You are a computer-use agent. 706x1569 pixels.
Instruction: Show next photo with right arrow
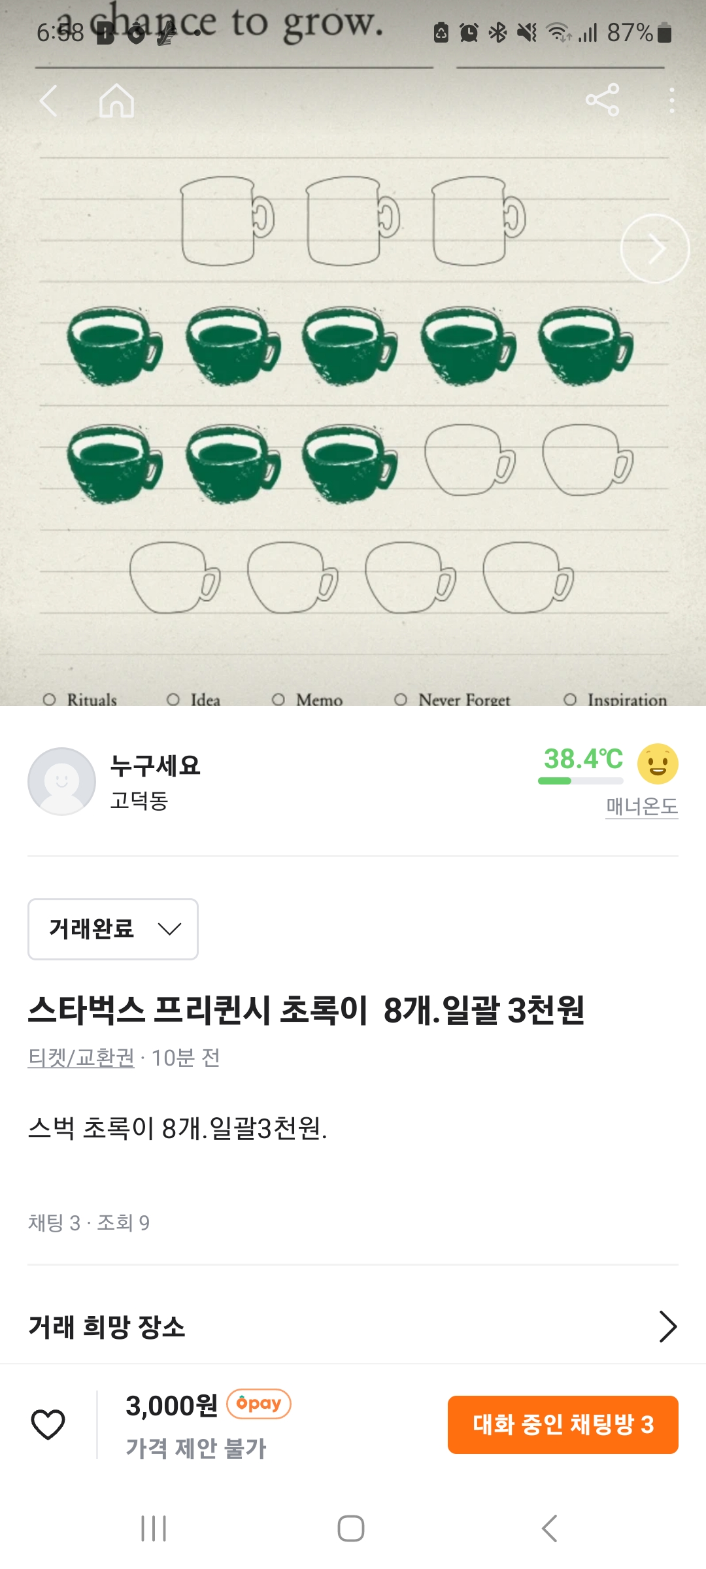pyautogui.click(x=654, y=248)
